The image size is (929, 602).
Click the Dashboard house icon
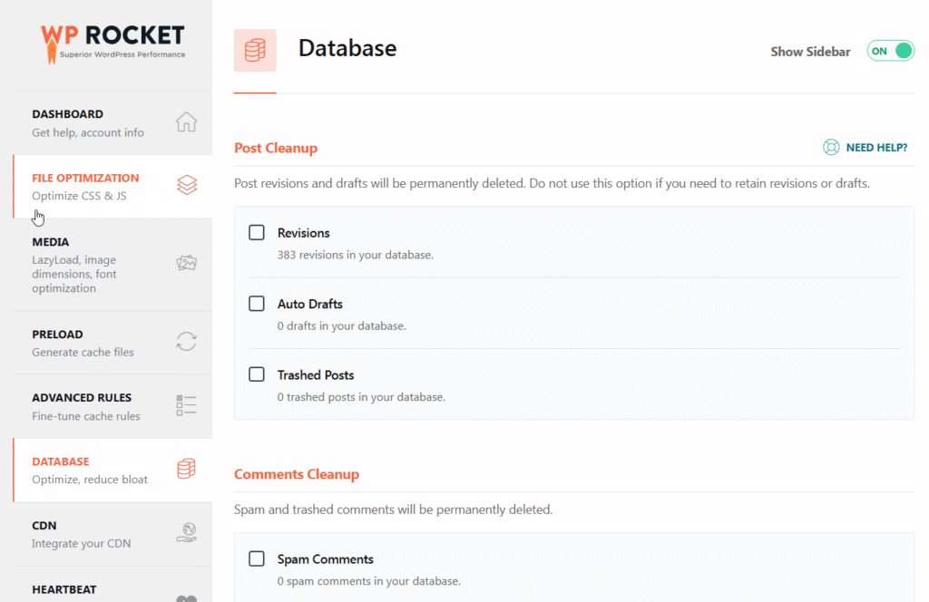click(186, 122)
